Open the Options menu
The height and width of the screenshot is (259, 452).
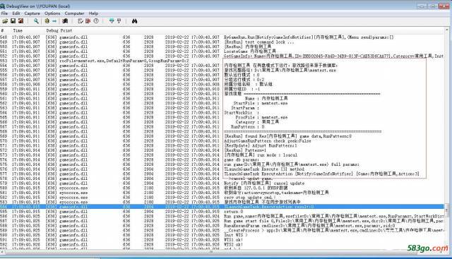(x=52, y=13)
